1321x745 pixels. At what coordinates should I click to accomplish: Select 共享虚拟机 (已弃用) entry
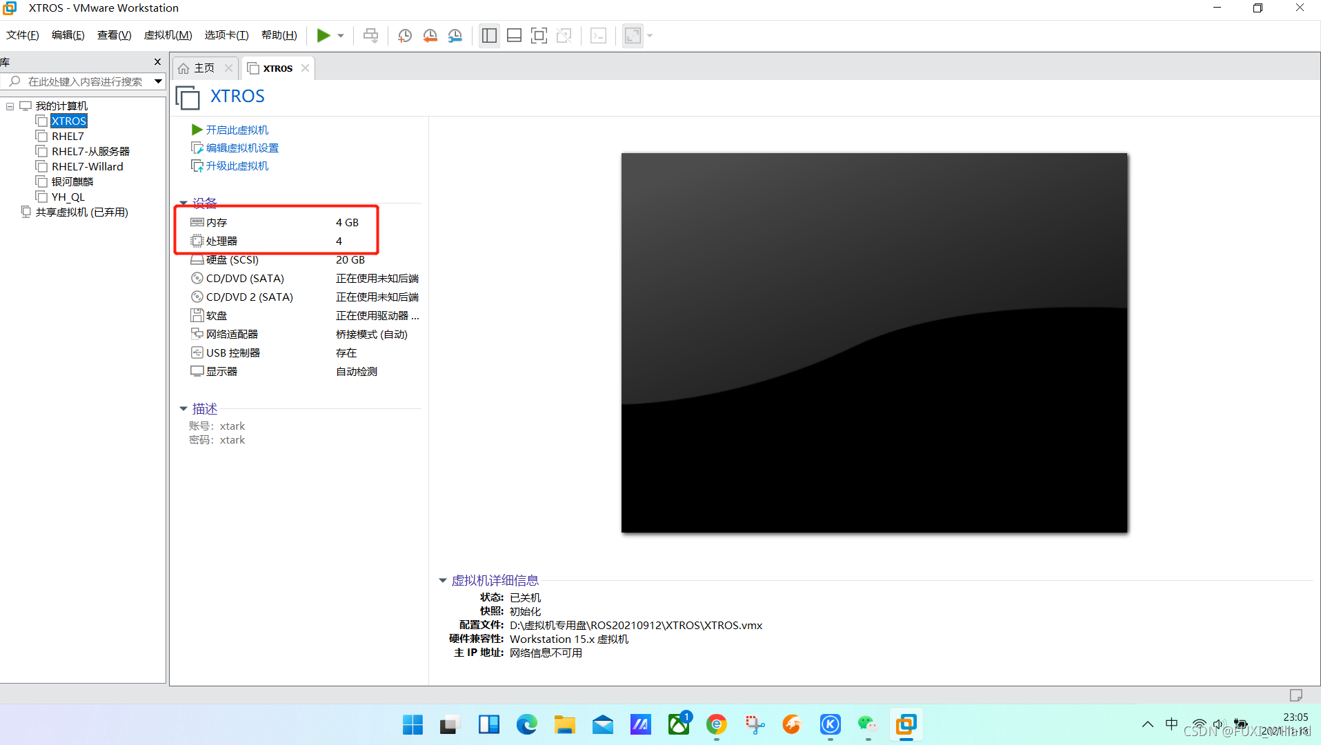(81, 212)
